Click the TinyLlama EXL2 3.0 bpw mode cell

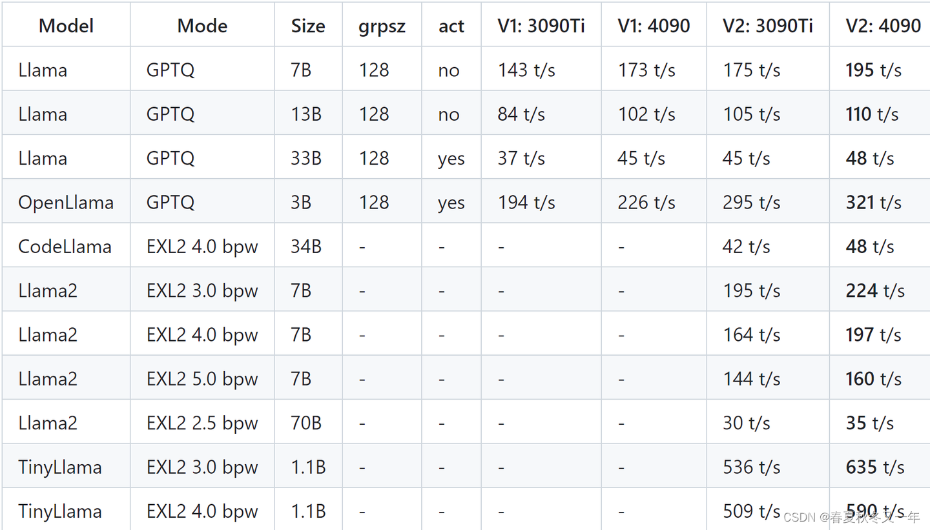coord(202,467)
